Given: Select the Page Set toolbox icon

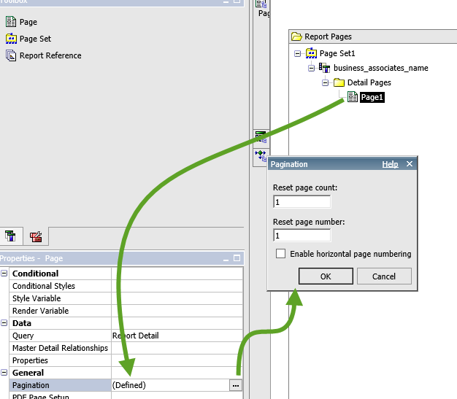Looking at the screenshot, I should pyautogui.click(x=11, y=39).
